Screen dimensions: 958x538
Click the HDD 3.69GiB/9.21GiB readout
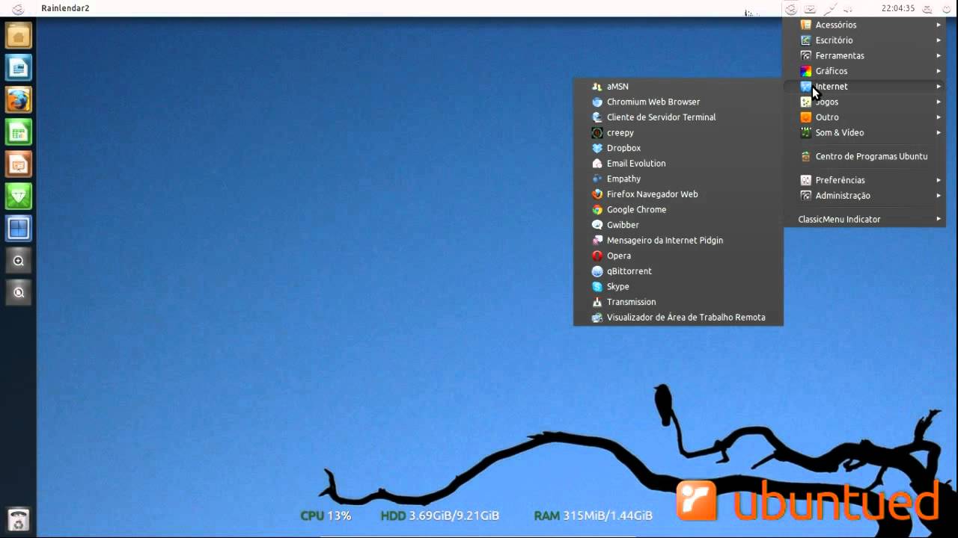pyautogui.click(x=440, y=516)
